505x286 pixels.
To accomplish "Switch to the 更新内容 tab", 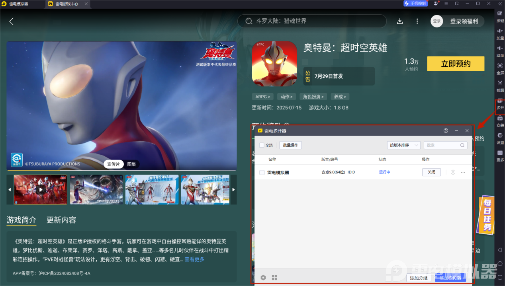I will point(61,220).
